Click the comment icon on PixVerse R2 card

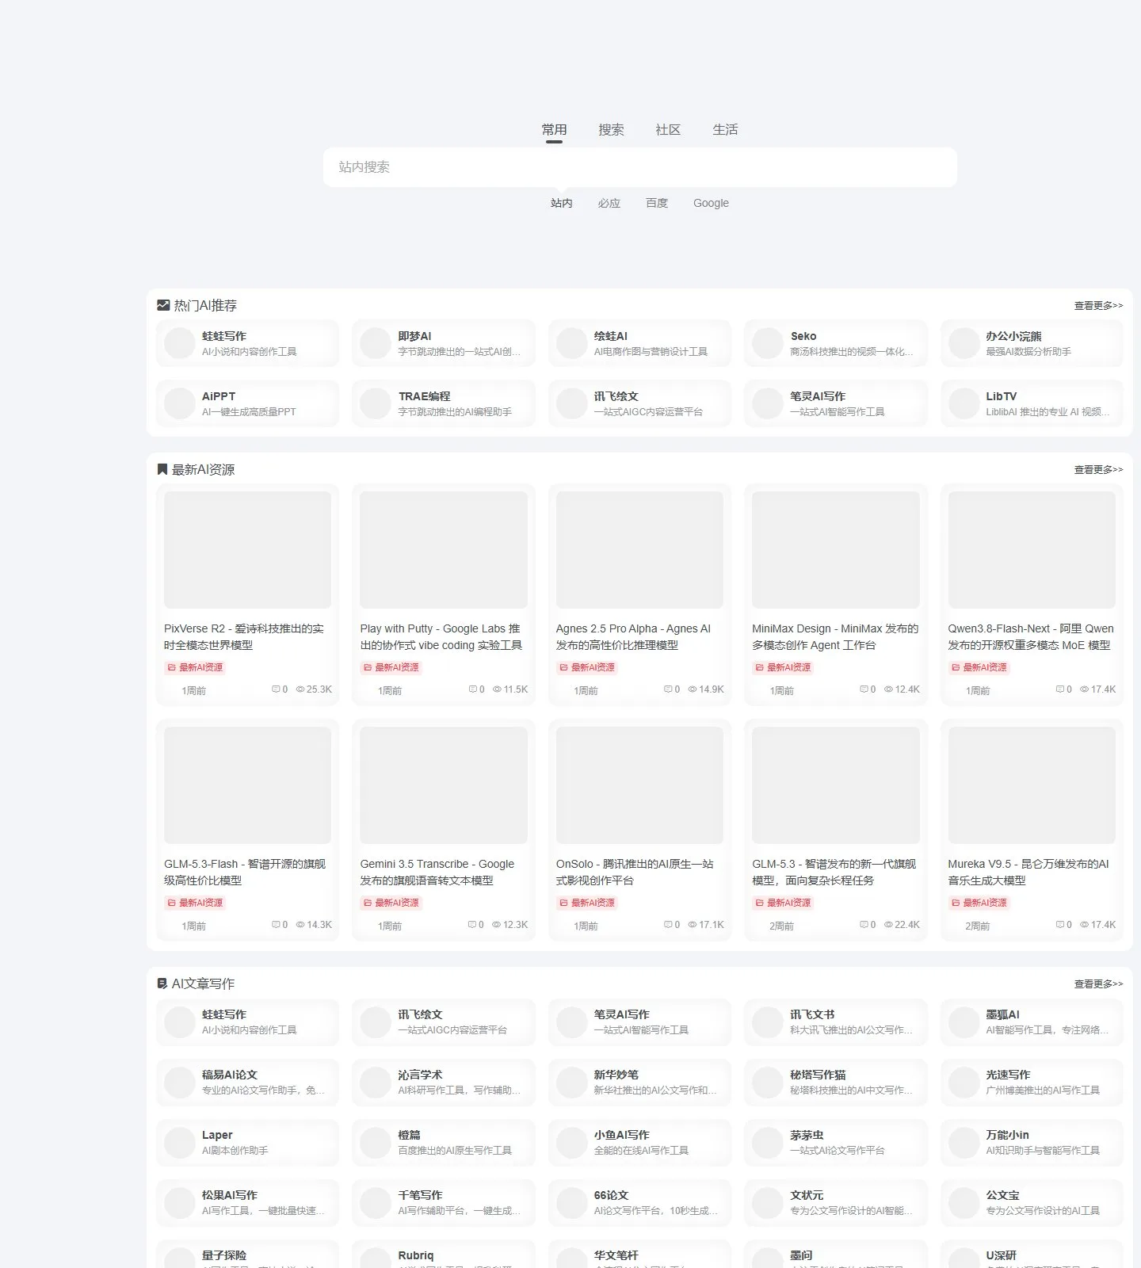tap(276, 689)
